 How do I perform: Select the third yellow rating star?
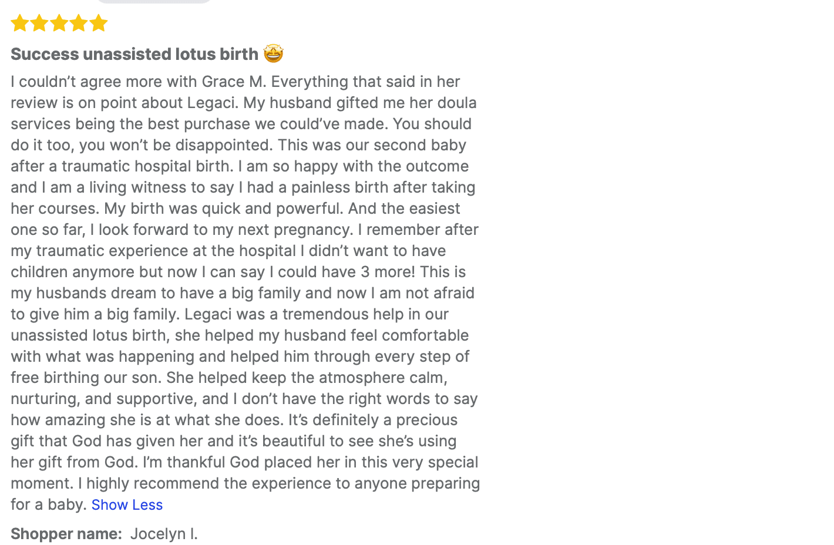point(59,23)
